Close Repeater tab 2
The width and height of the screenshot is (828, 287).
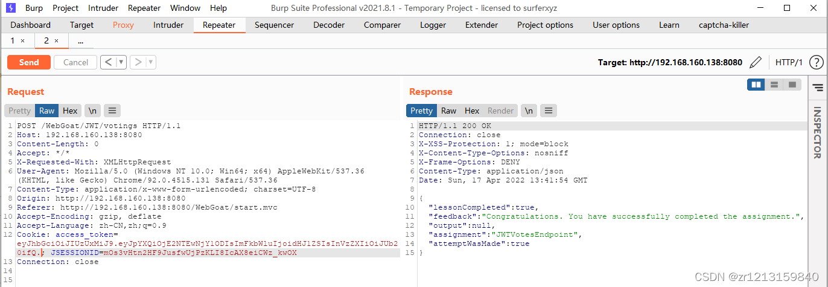(x=57, y=41)
